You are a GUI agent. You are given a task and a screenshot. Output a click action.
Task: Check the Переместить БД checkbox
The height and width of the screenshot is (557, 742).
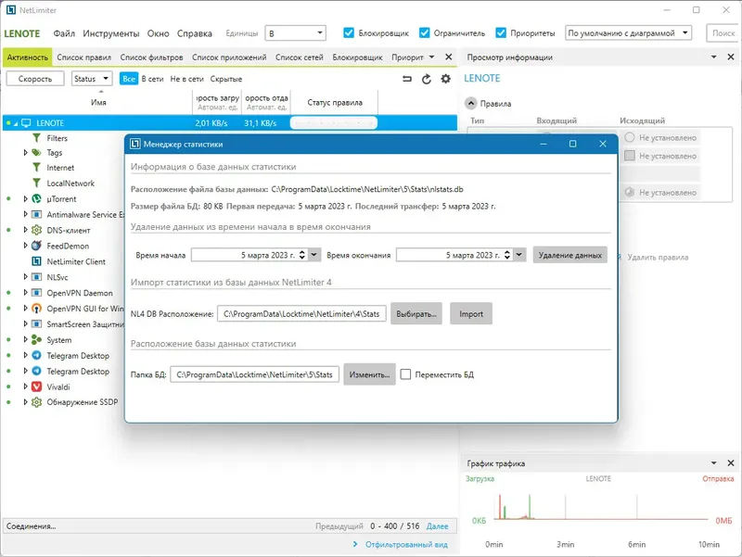(405, 374)
